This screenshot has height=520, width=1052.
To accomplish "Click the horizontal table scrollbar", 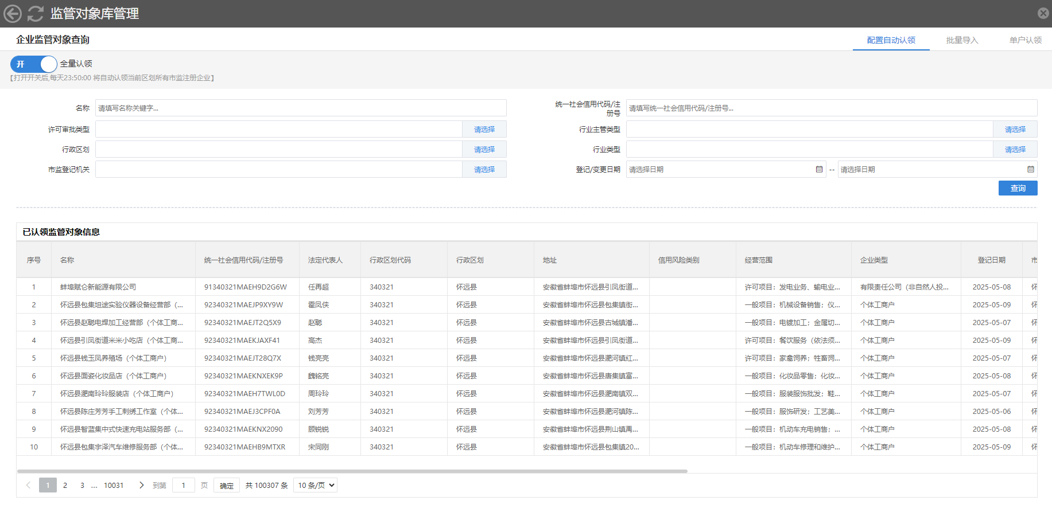I will 352,471.
